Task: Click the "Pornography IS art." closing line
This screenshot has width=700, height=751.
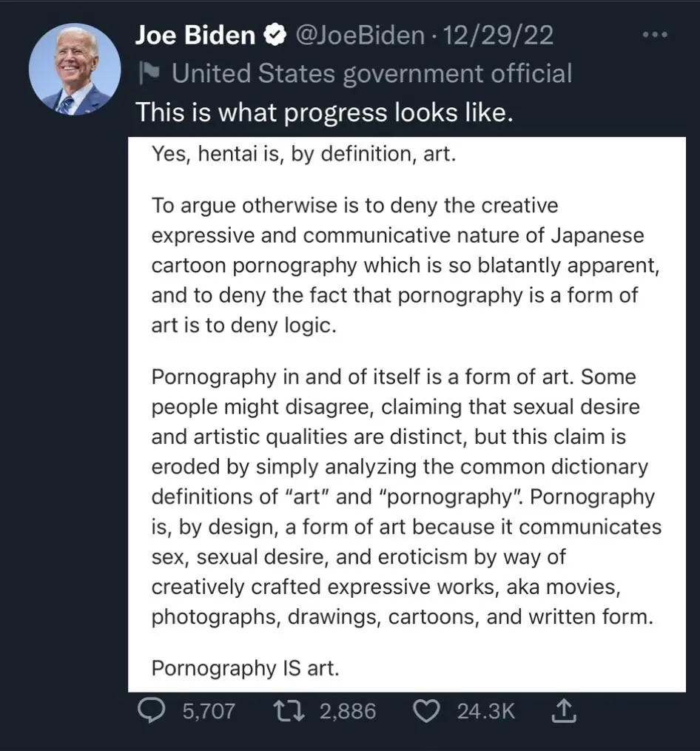Action: [245, 668]
